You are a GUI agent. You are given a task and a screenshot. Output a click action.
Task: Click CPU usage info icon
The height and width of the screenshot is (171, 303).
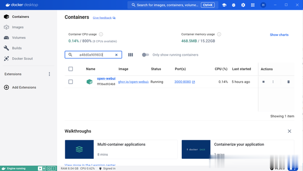tap(101, 34)
